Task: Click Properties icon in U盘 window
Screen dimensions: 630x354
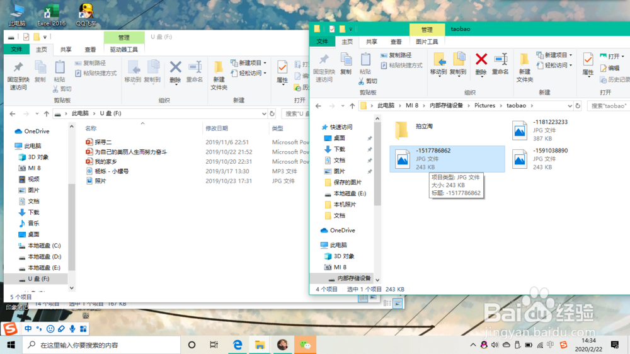Action: point(282,67)
